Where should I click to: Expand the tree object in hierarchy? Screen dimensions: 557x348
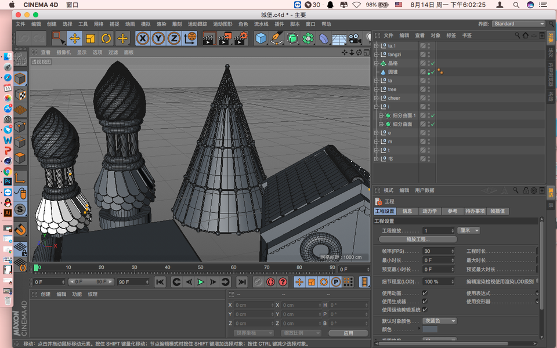click(376, 89)
